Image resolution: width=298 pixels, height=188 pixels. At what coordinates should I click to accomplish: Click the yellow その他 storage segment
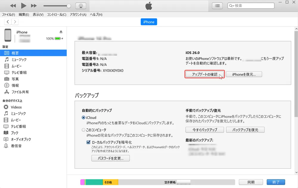pyautogui.click(x=111, y=182)
